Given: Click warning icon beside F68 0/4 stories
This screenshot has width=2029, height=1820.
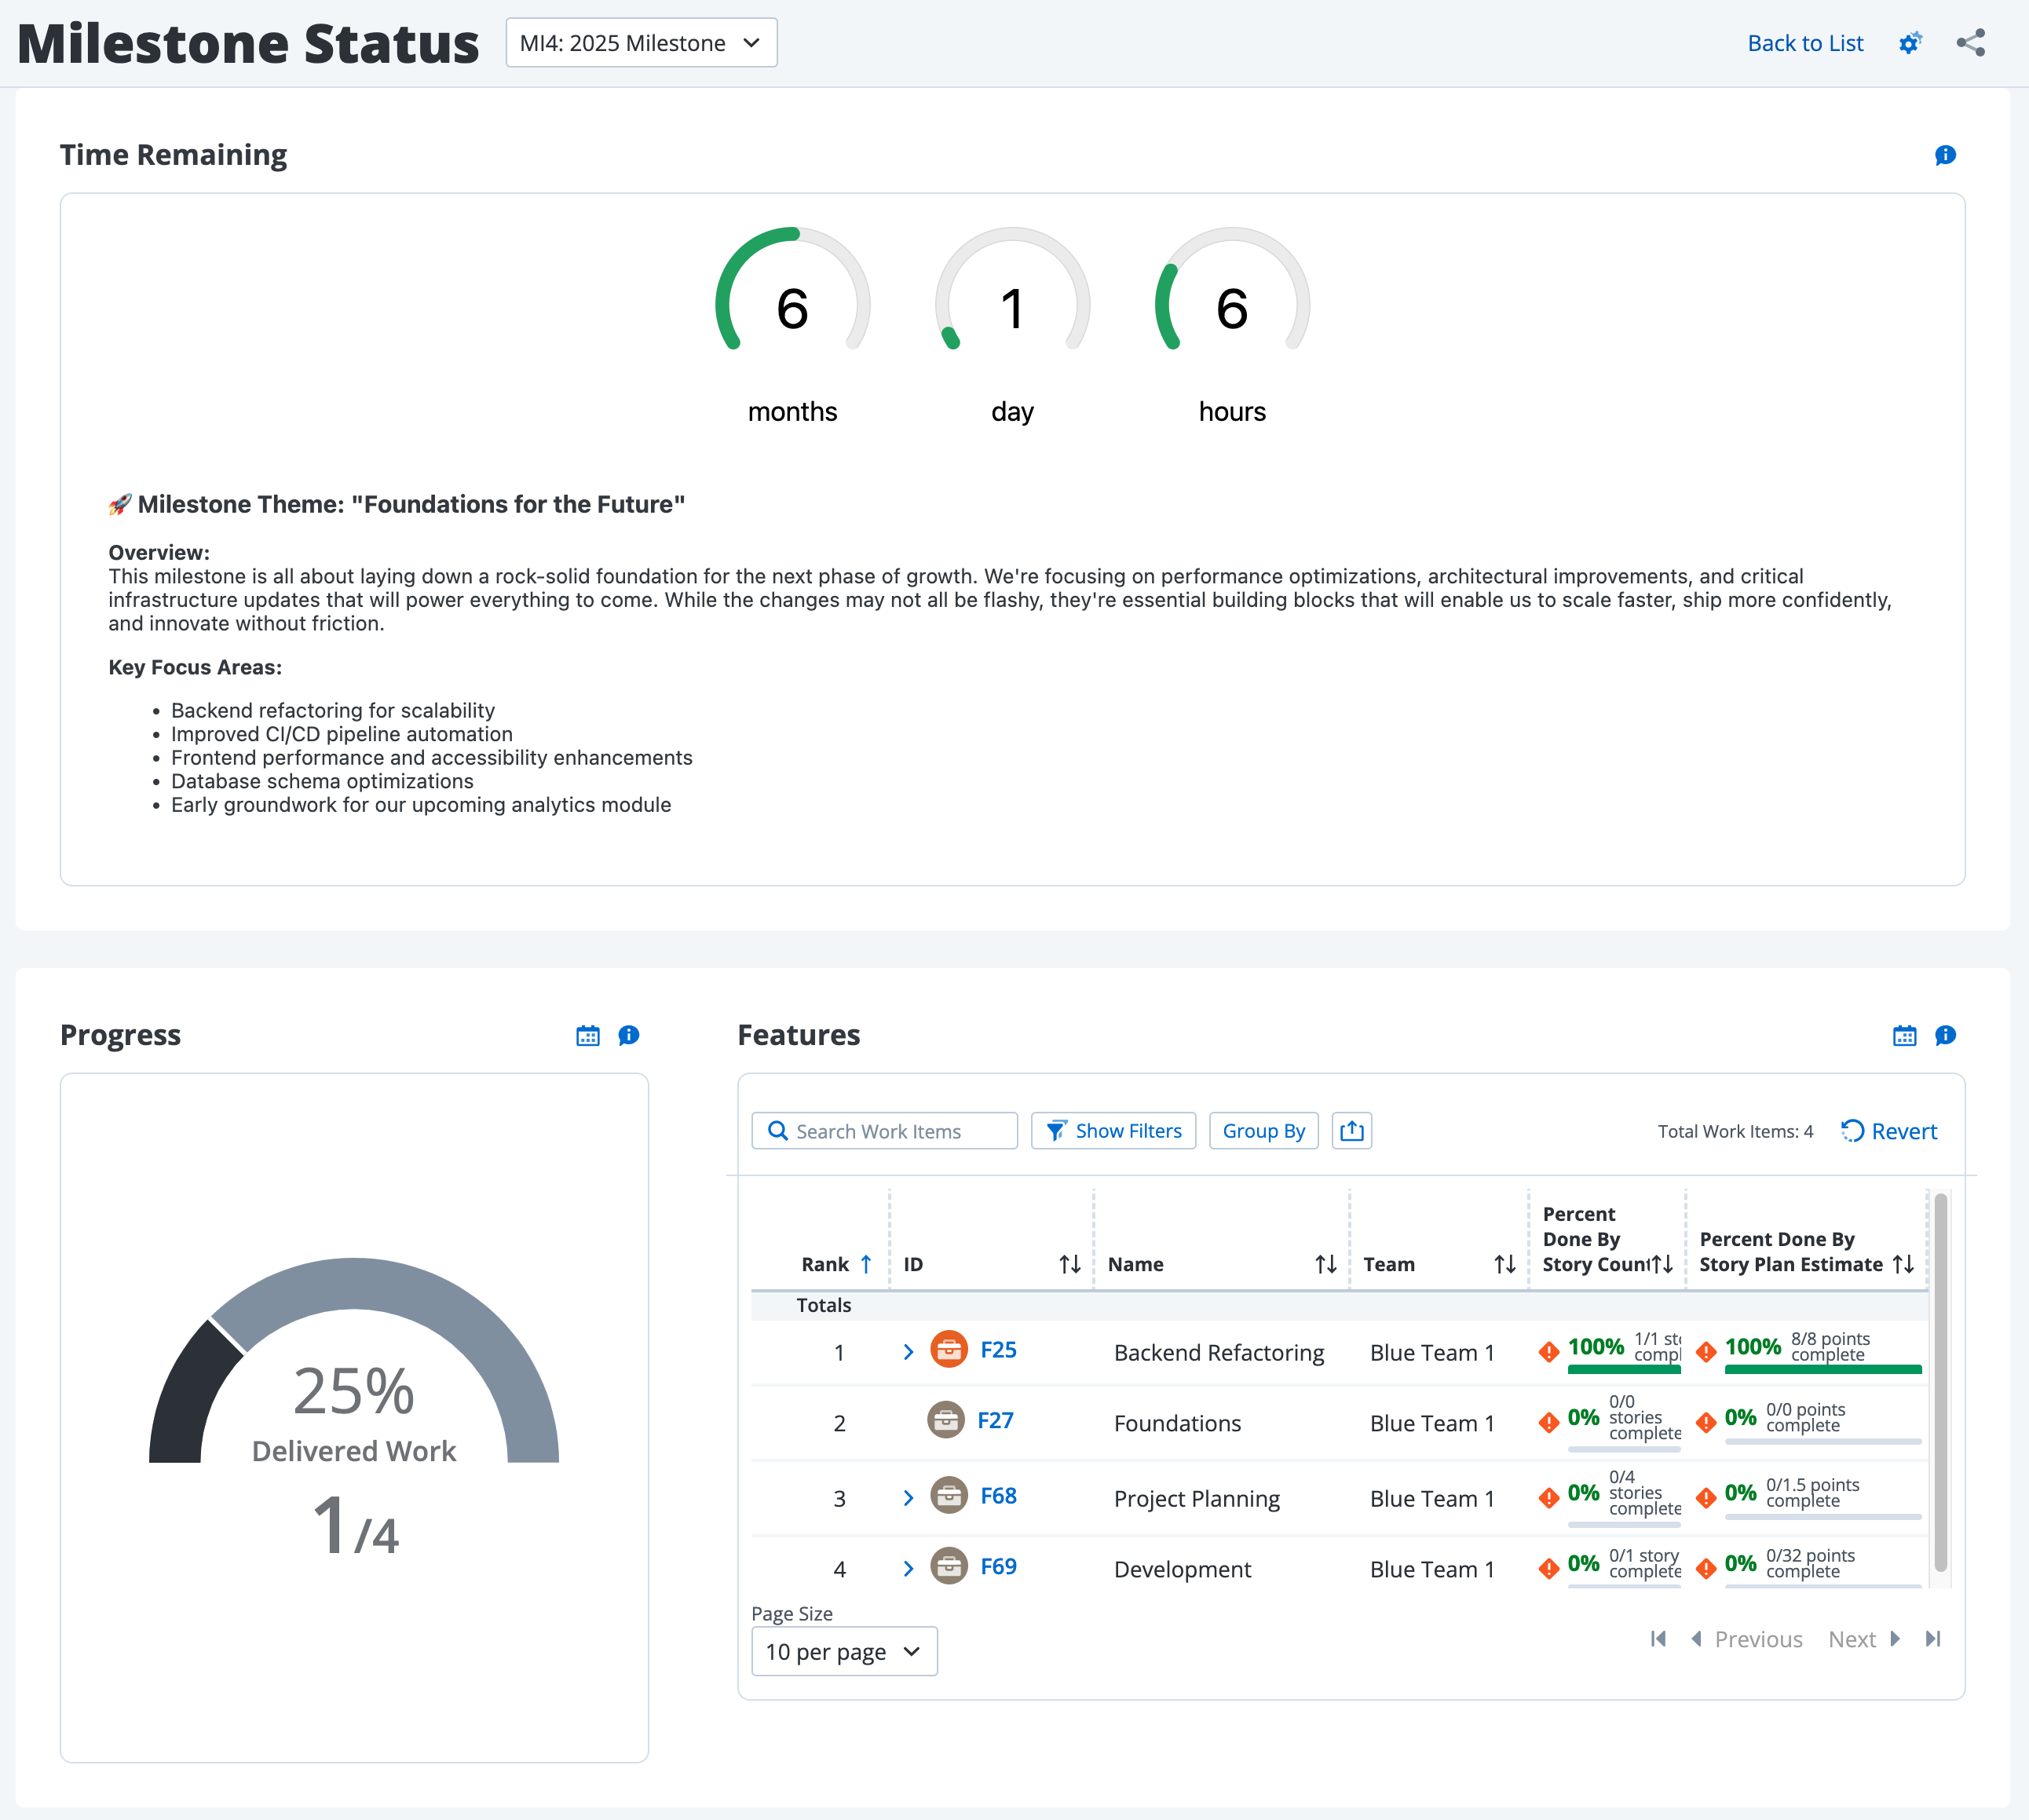Looking at the screenshot, I should click(1549, 1497).
